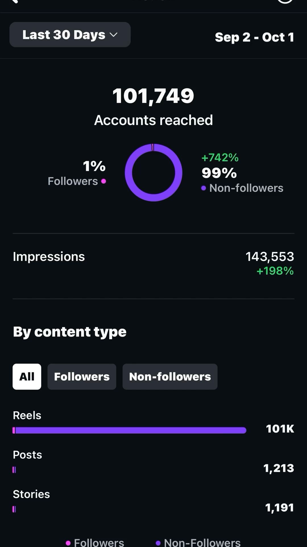The width and height of the screenshot is (307, 547).
Task: Tap the bottom pink Followers legend marker
Action: 68,543
